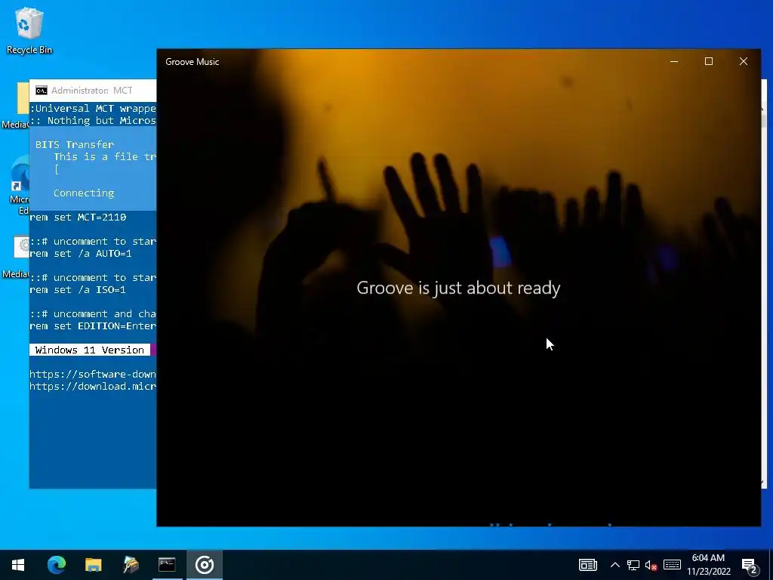Viewport: 773px width, 580px height.
Task: Click the Groove Music window title
Action: click(192, 62)
